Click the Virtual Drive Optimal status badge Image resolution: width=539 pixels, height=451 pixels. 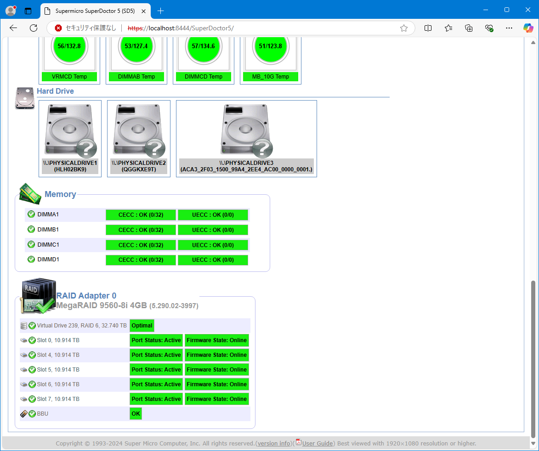click(x=142, y=326)
